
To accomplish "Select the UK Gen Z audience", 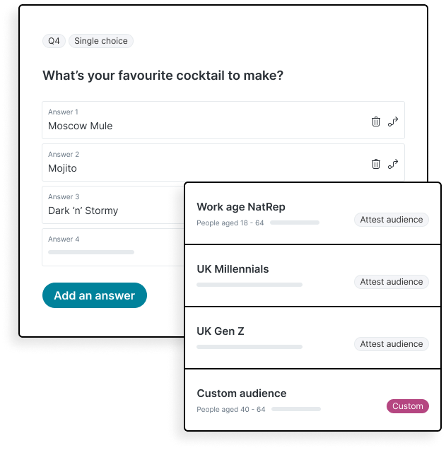I will [269, 338].
